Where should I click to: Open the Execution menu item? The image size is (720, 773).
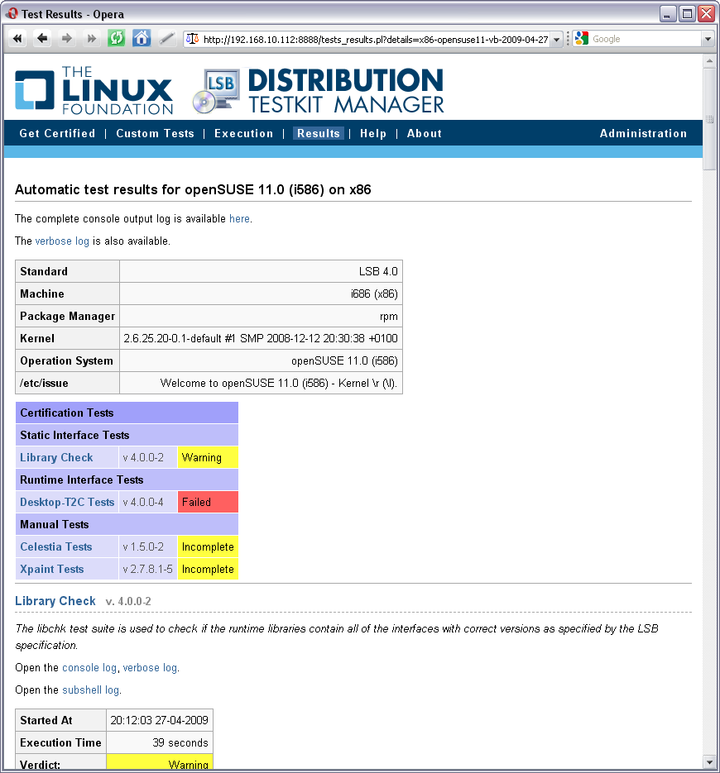pyautogui.click(x=243, y=134)
